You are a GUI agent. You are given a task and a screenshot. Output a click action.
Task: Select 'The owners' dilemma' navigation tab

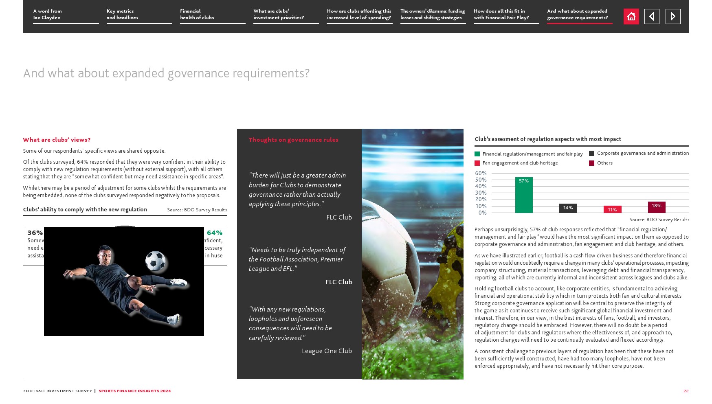433,15
